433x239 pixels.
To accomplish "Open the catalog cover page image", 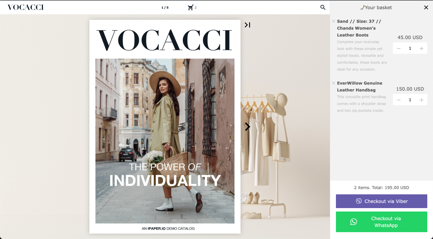I will point(165,127).
